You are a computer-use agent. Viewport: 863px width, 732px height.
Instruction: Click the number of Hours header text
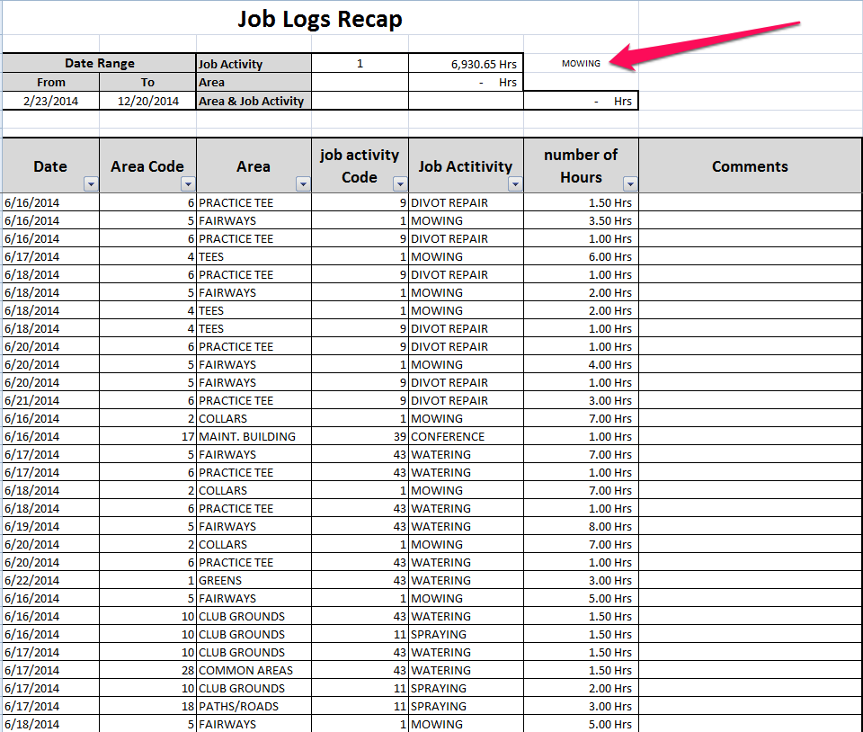point(581,165)
